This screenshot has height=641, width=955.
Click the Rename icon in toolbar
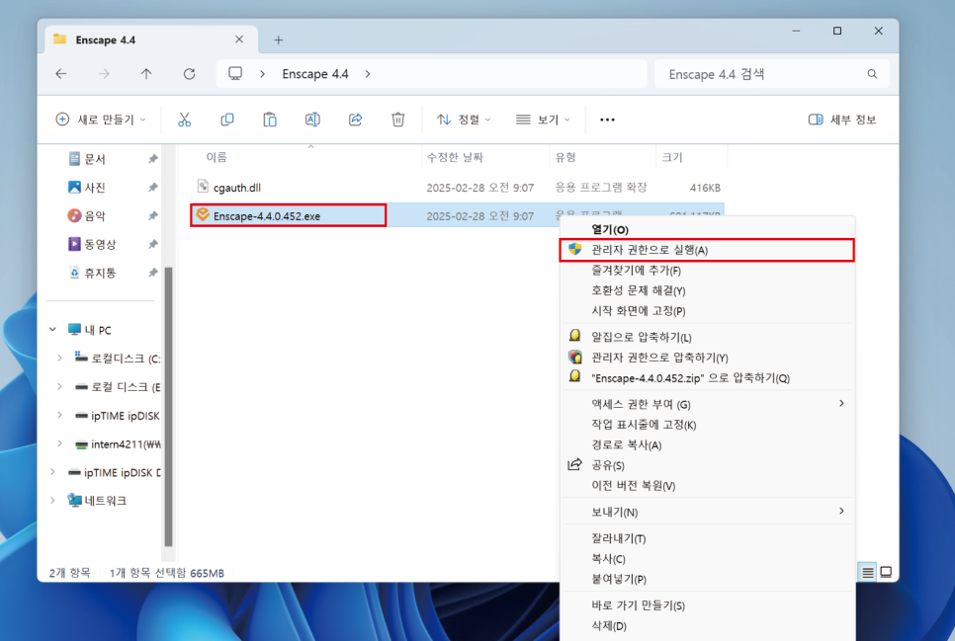click(x=312, y=120)
